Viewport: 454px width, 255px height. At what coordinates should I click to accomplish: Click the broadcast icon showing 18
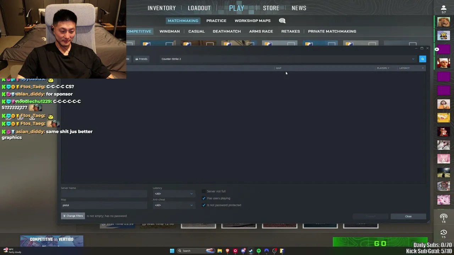(443, 218)
